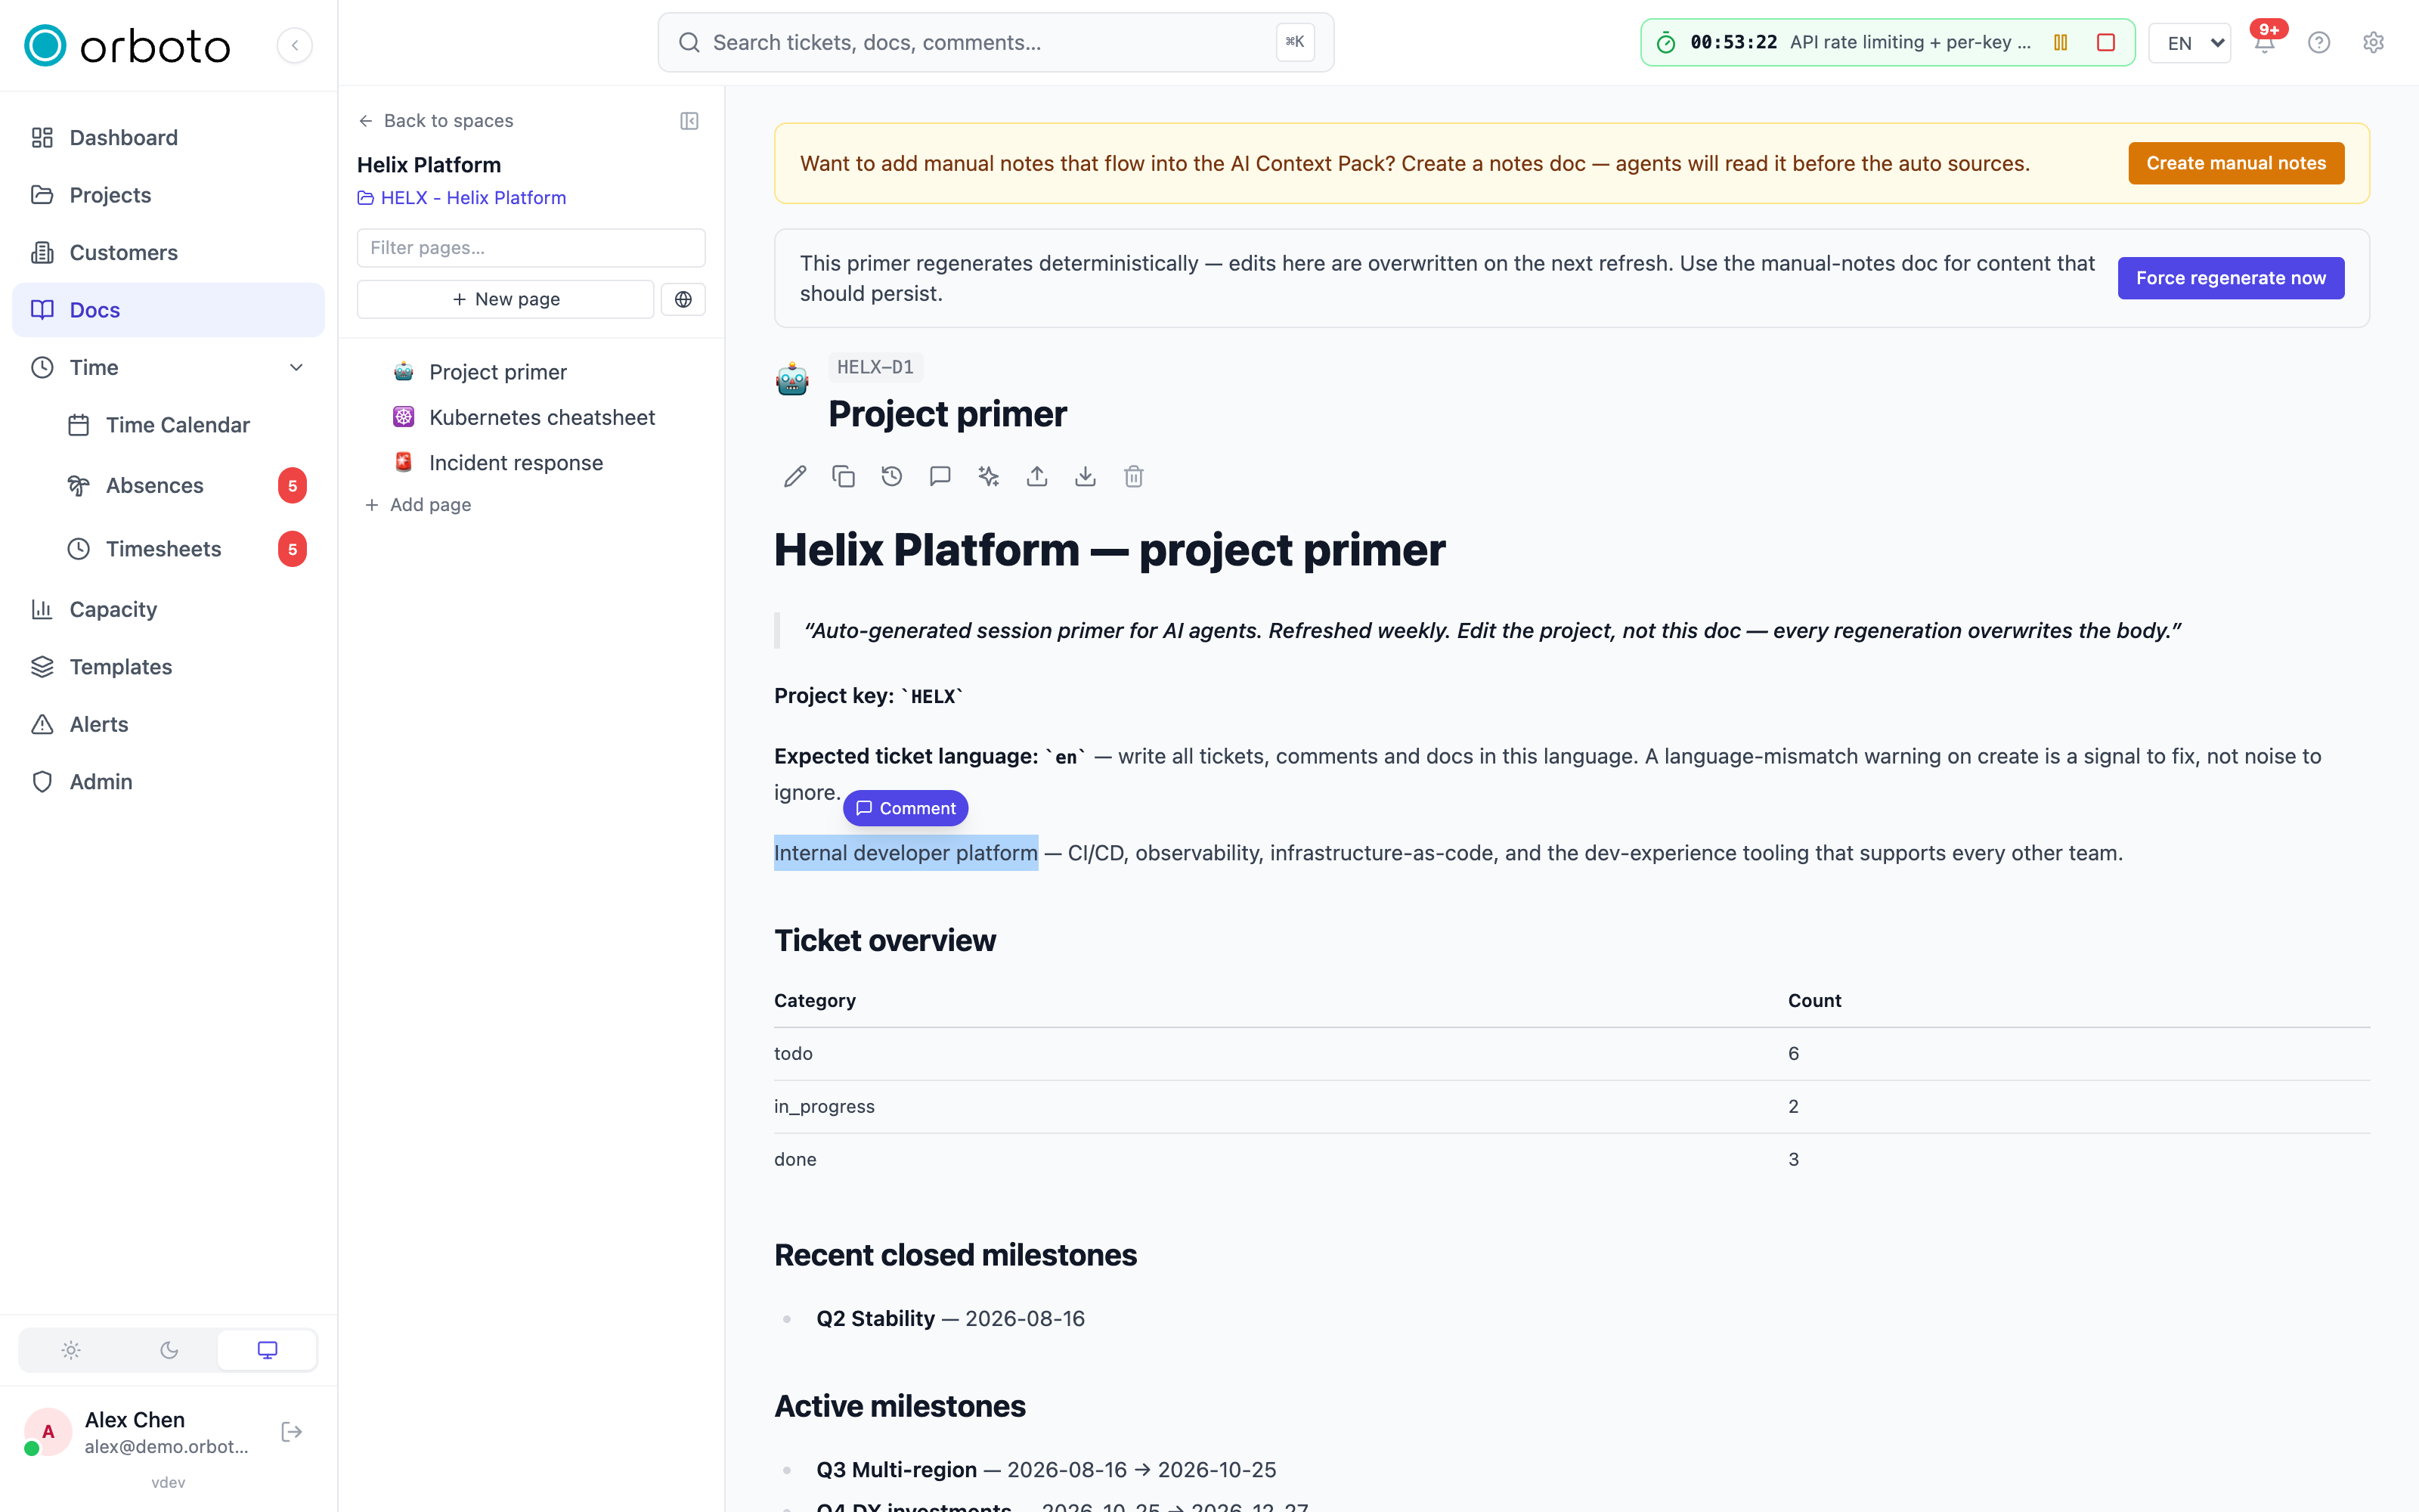This screenshot has height=1512, width=2419.
Task: Go Back to spaces
Action: pyautogui.click(x=435, y=121)
